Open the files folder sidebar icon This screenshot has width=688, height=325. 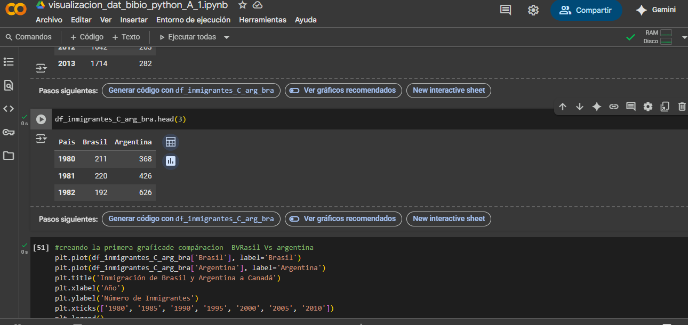click(x=9, y=156)
